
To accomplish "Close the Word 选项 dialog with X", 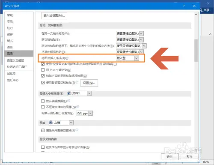I will pyautogui.click(x=194, y=6).
